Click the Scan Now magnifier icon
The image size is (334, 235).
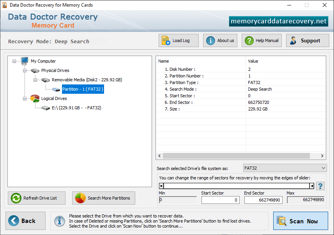pos(281,221)
